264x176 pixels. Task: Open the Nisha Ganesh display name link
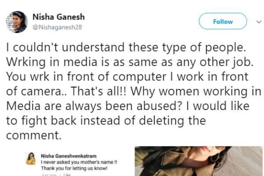click(59, 17)
